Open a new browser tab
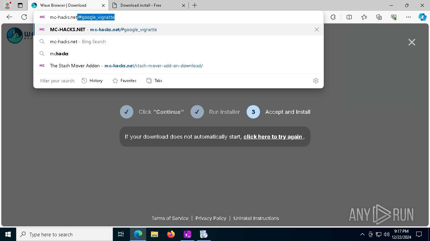Screen dimensions: 430x241 click(195, 5)
